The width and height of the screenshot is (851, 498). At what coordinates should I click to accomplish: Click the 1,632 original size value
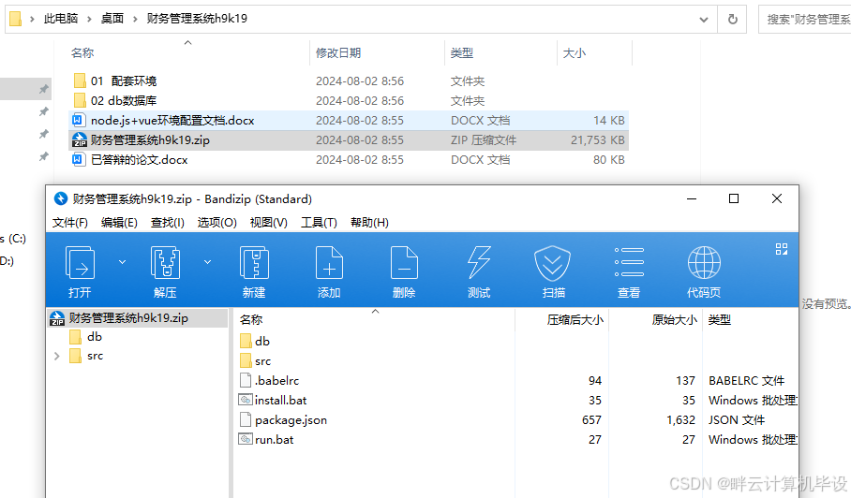(680, 420)
